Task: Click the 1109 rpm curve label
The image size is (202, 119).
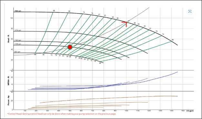Action: pyautogui.click(x=18, y=44)
